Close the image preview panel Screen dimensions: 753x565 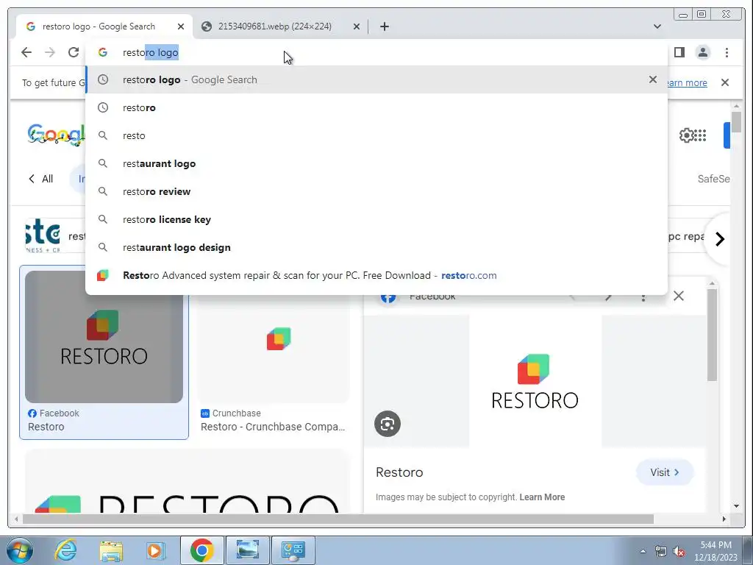click(x=678, y=296)
